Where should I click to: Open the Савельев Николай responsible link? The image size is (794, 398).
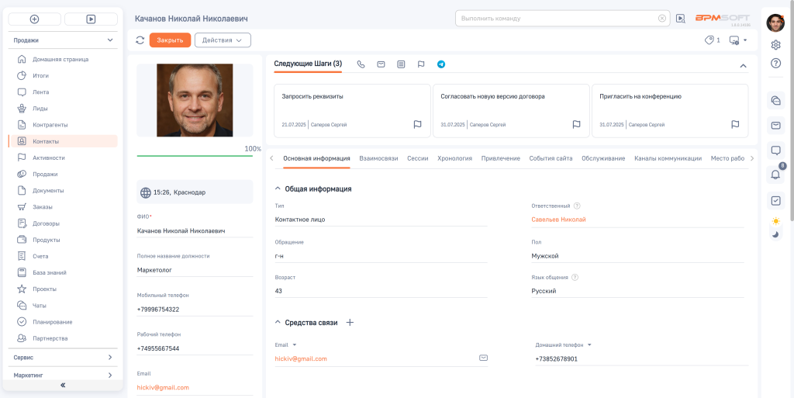click(558, 220)
